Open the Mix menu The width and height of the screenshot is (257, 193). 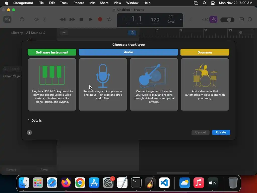[92, 3]
